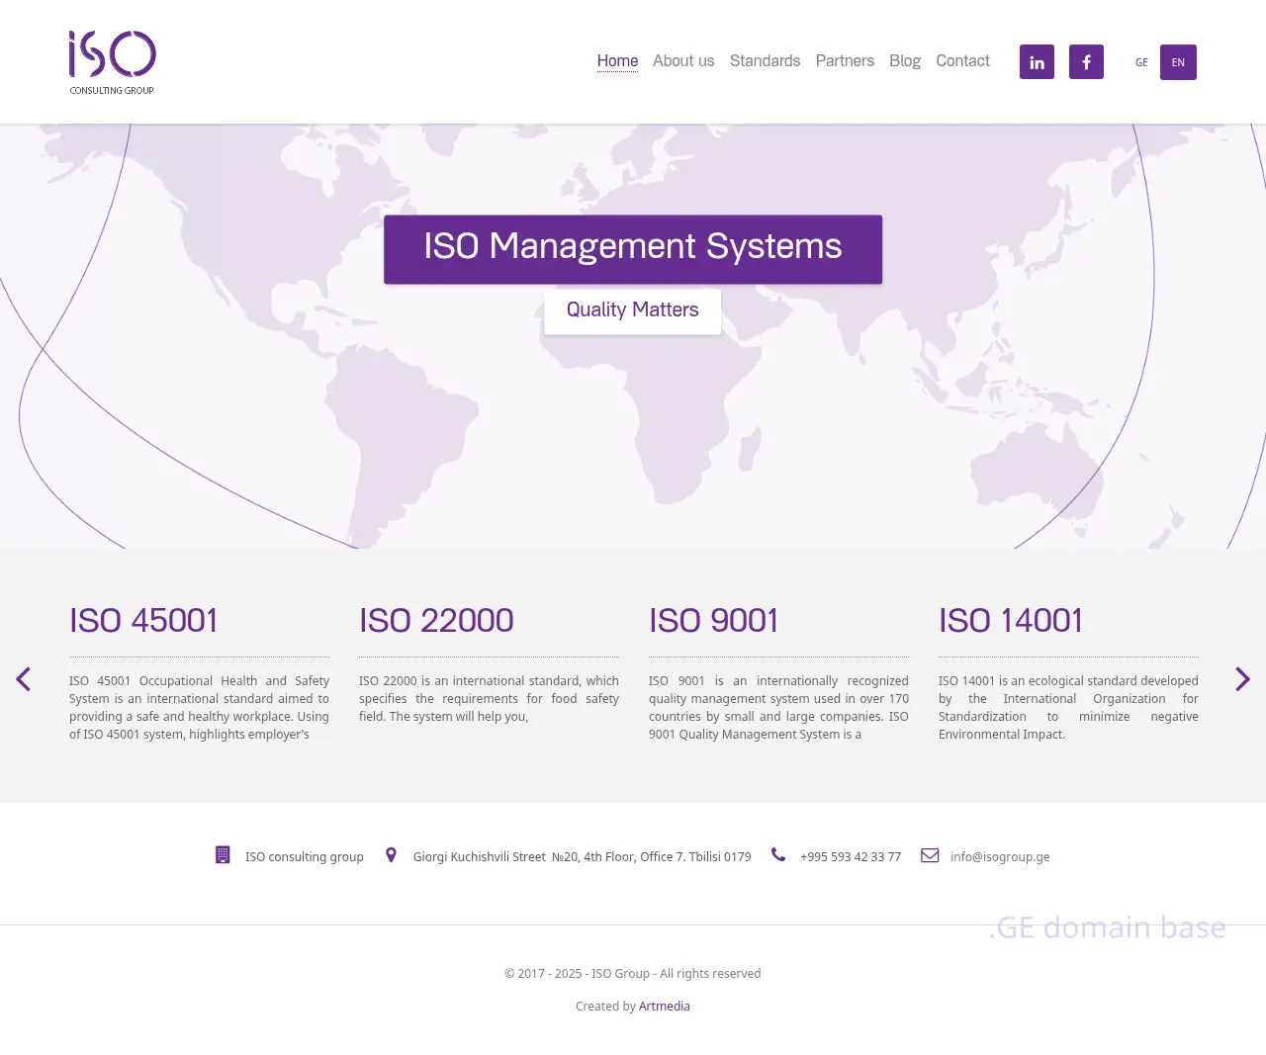Viewport: 1266px width, 1055px height.
Task: Open the ISO 9001 standard heading
Action: coord(714,621)
